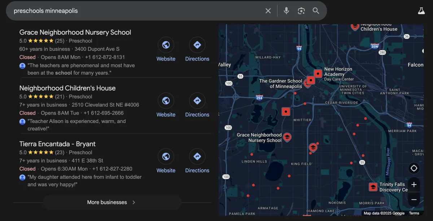The image size is (433, 221).
Task: Open Search Labs flask icon
Action: click(421, 11)
